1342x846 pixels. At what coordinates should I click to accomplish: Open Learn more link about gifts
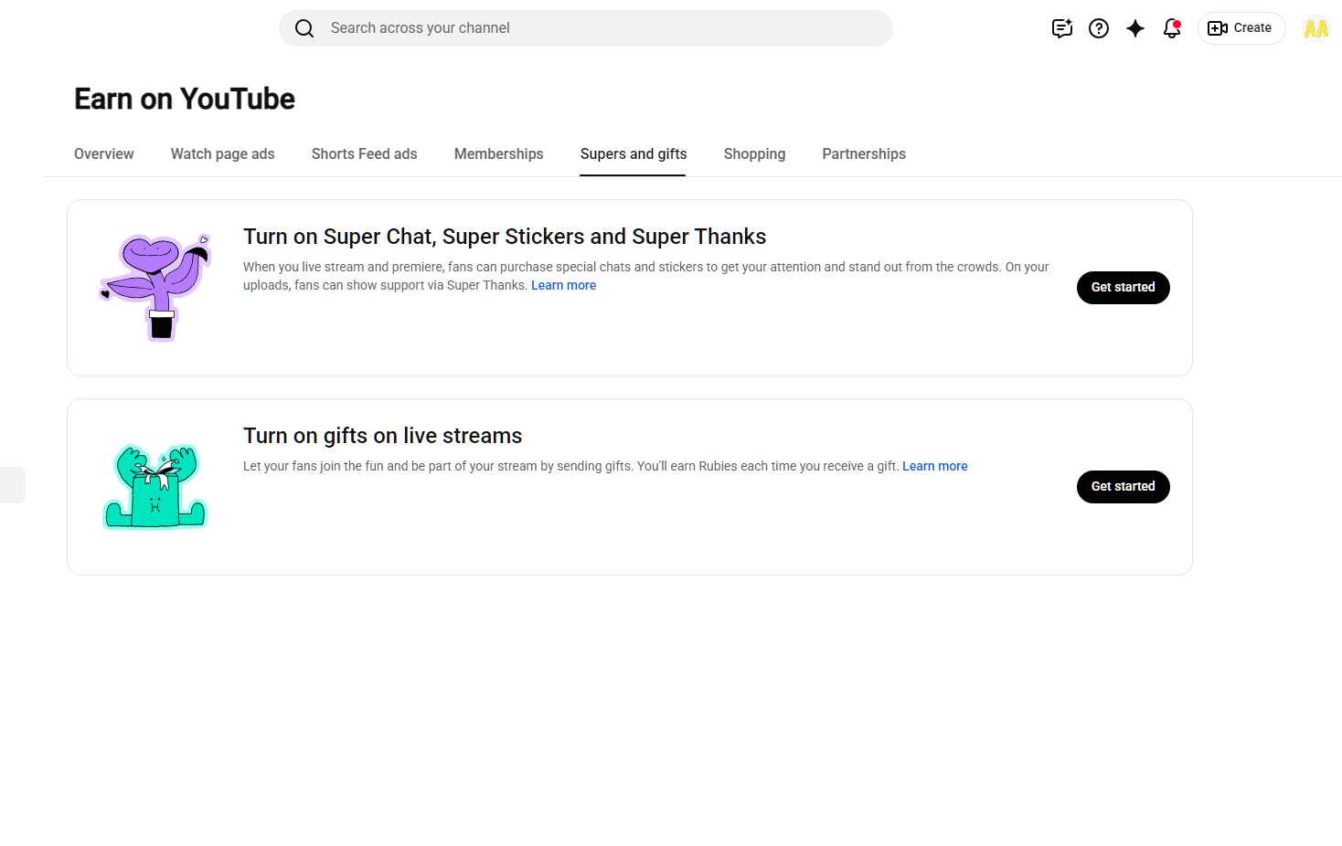coord(935,467)
